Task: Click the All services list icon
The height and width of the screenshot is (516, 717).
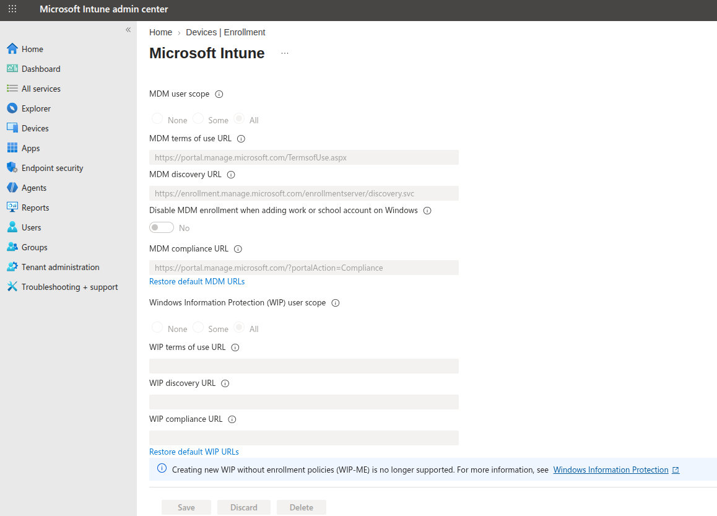Action: click(12, 89)
